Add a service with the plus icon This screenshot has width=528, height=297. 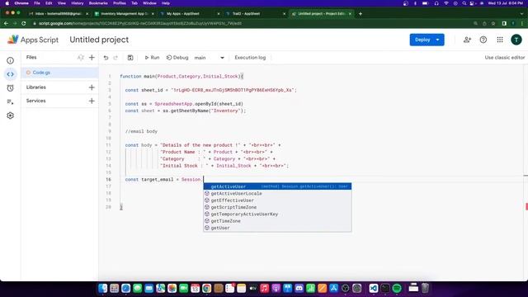[x=92, y=101]
